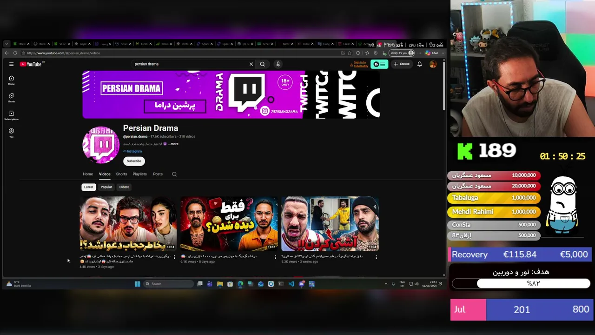Open the video thumbnail with 11:57 duration

[x=229, y=224]
